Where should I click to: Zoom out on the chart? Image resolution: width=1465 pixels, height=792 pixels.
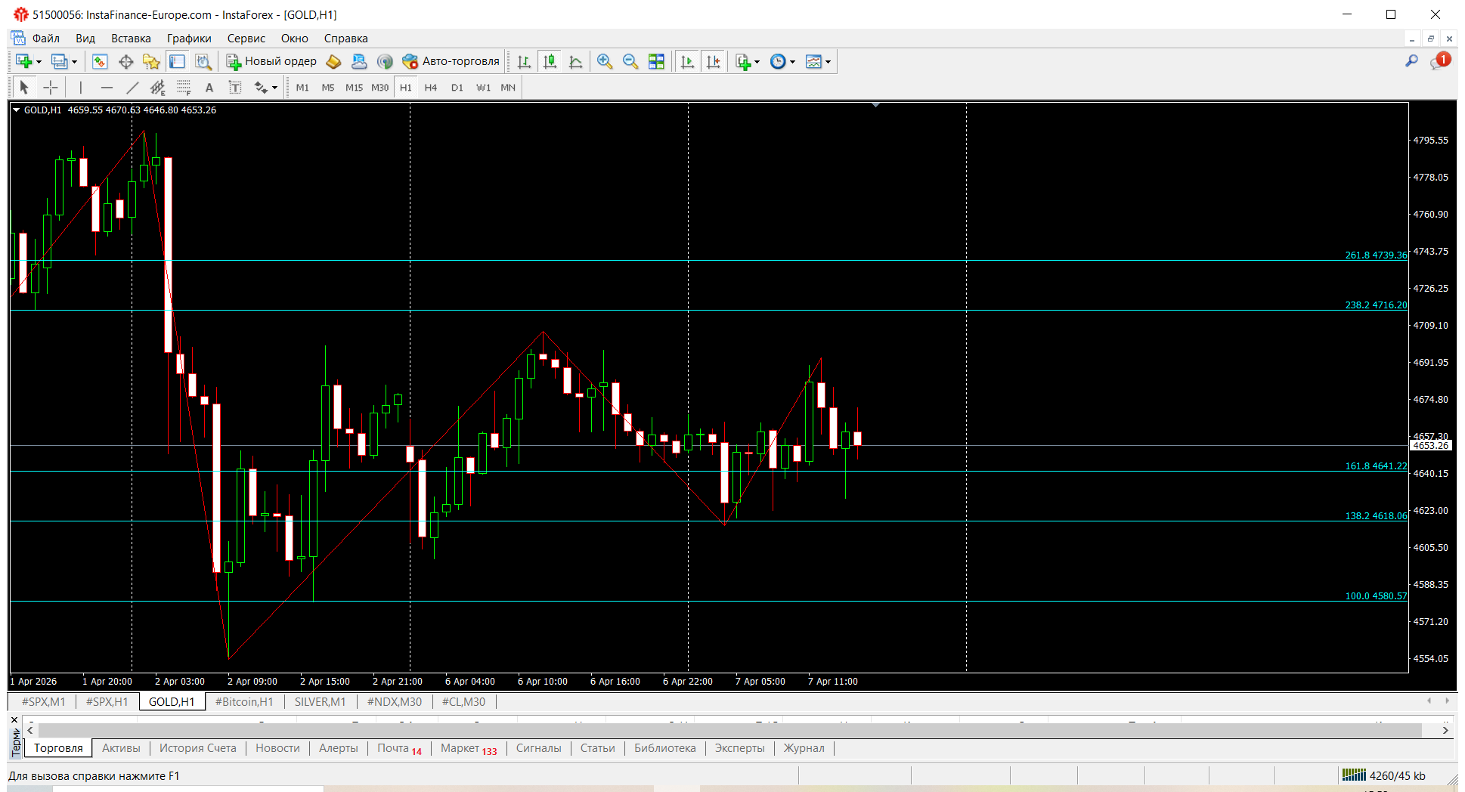click(x=630, y=62)
